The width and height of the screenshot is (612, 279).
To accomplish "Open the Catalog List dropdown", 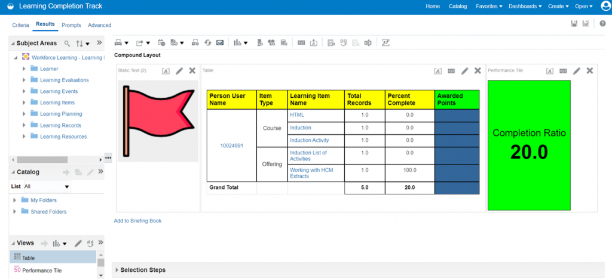I will coord(47,187).
